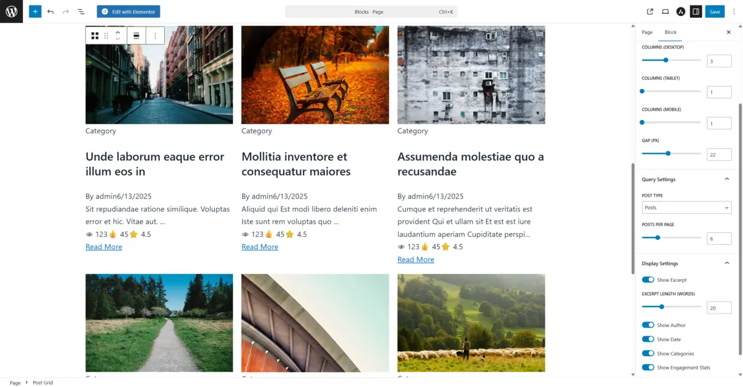Open the Astra settings icon
The width and height of the screenshot is (743, 387).
coord(680,12)
